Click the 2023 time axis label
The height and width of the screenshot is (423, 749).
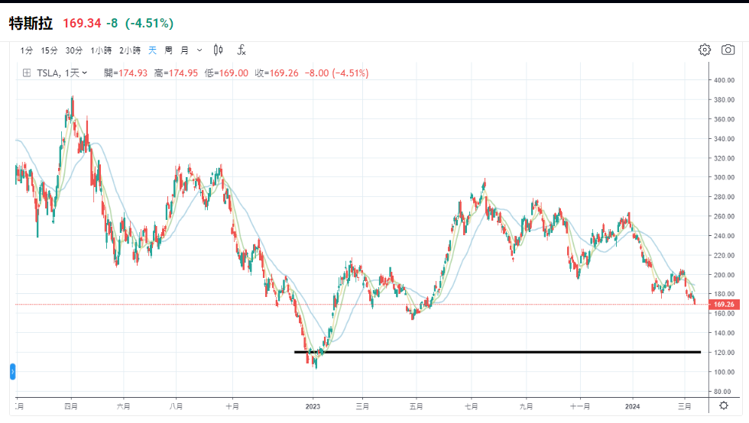click(313, 406)
